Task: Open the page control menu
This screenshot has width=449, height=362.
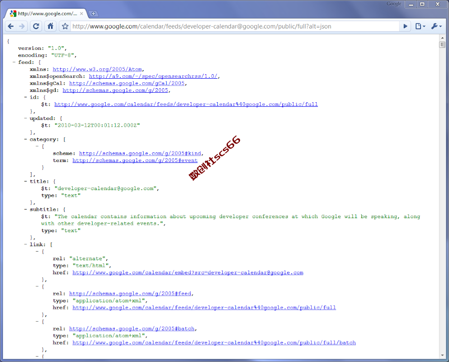Action: [x=420, y=26]
